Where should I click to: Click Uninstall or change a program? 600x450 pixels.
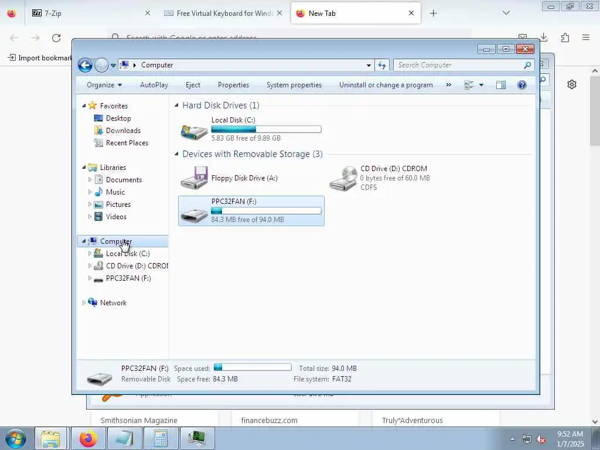pos(386,85)
